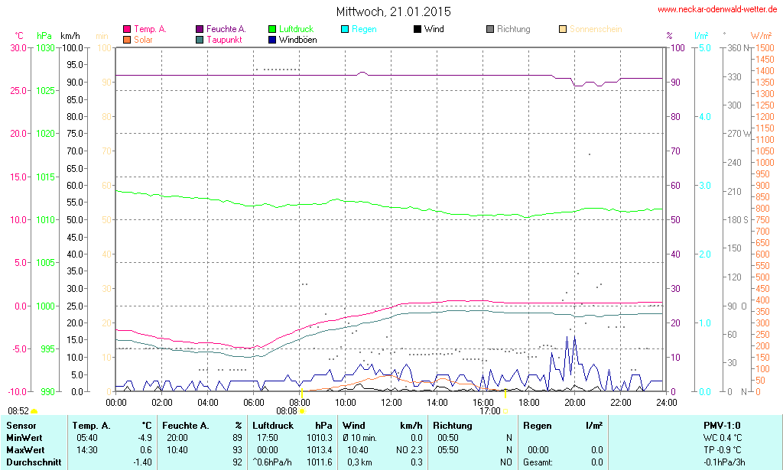
Task: Click the blue Windböen legend swatch
Action: pyautogui.click(x=272, y=39)
